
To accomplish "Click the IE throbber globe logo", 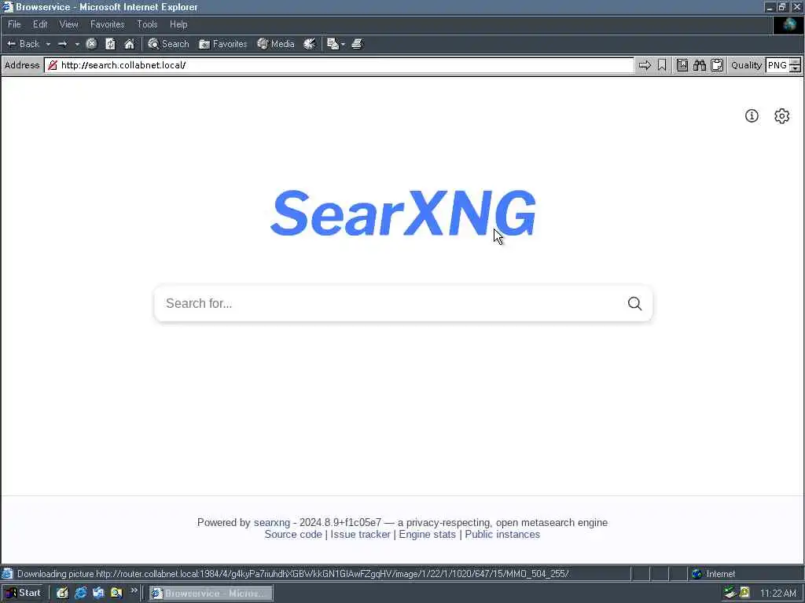I will click(788, 24).
